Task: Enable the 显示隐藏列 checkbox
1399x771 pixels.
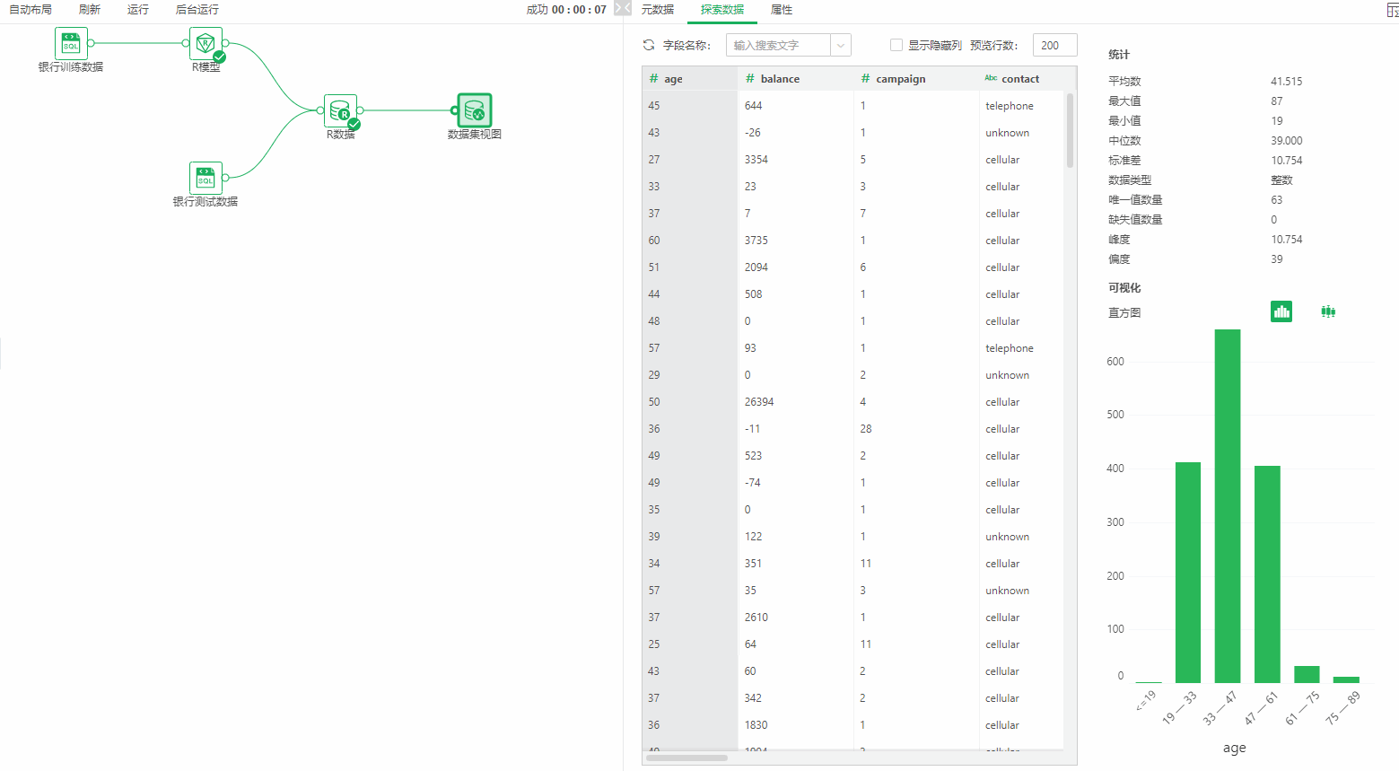Action: [896, 44]
